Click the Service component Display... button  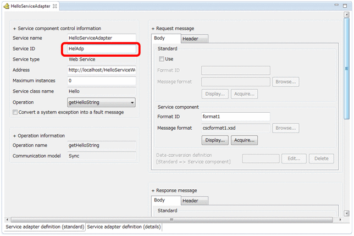(216, 140)
